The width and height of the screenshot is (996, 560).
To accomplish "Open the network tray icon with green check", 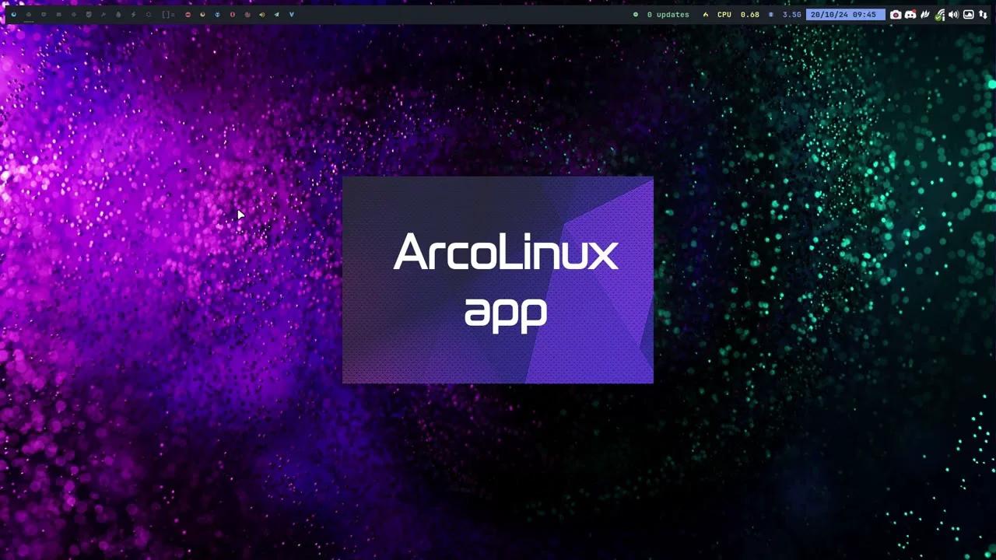I will click(x=939, y=15).
